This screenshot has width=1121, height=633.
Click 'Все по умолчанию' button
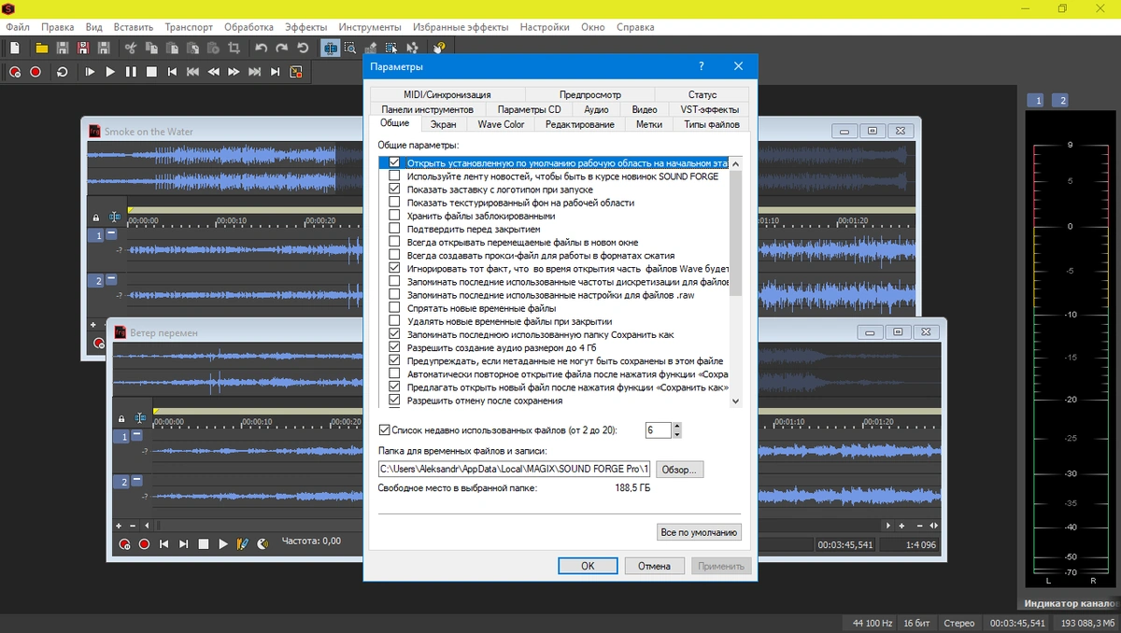(700, 532)
